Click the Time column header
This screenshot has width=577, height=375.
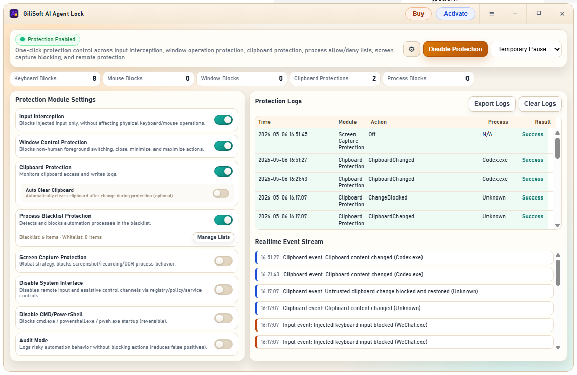pyautogui.click(x=264, y=122)
